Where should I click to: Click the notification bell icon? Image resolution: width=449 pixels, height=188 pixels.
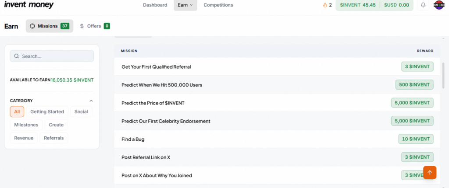click(423, 5)
